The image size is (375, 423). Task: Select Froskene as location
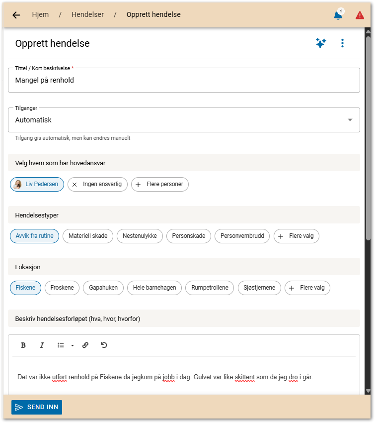tap(62, 288)
